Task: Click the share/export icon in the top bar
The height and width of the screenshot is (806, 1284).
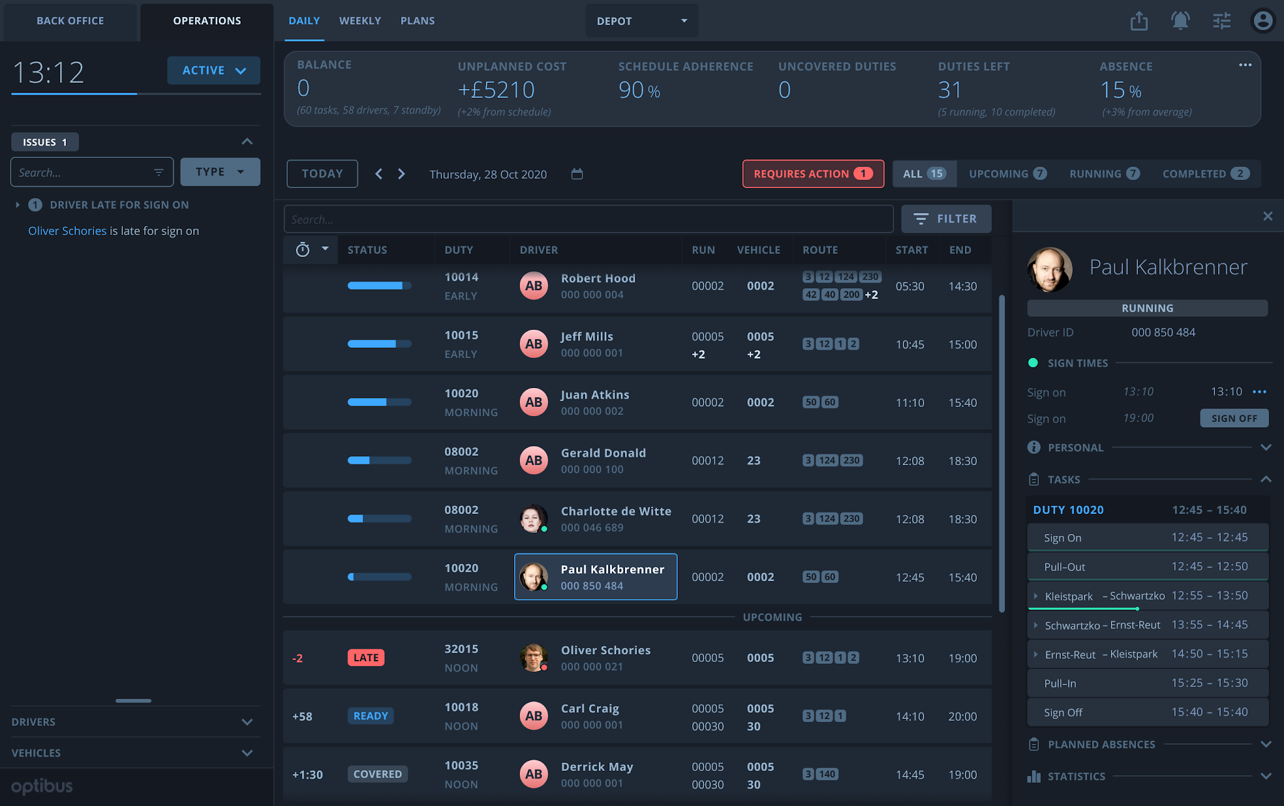Action: (x=1139, y=21)
